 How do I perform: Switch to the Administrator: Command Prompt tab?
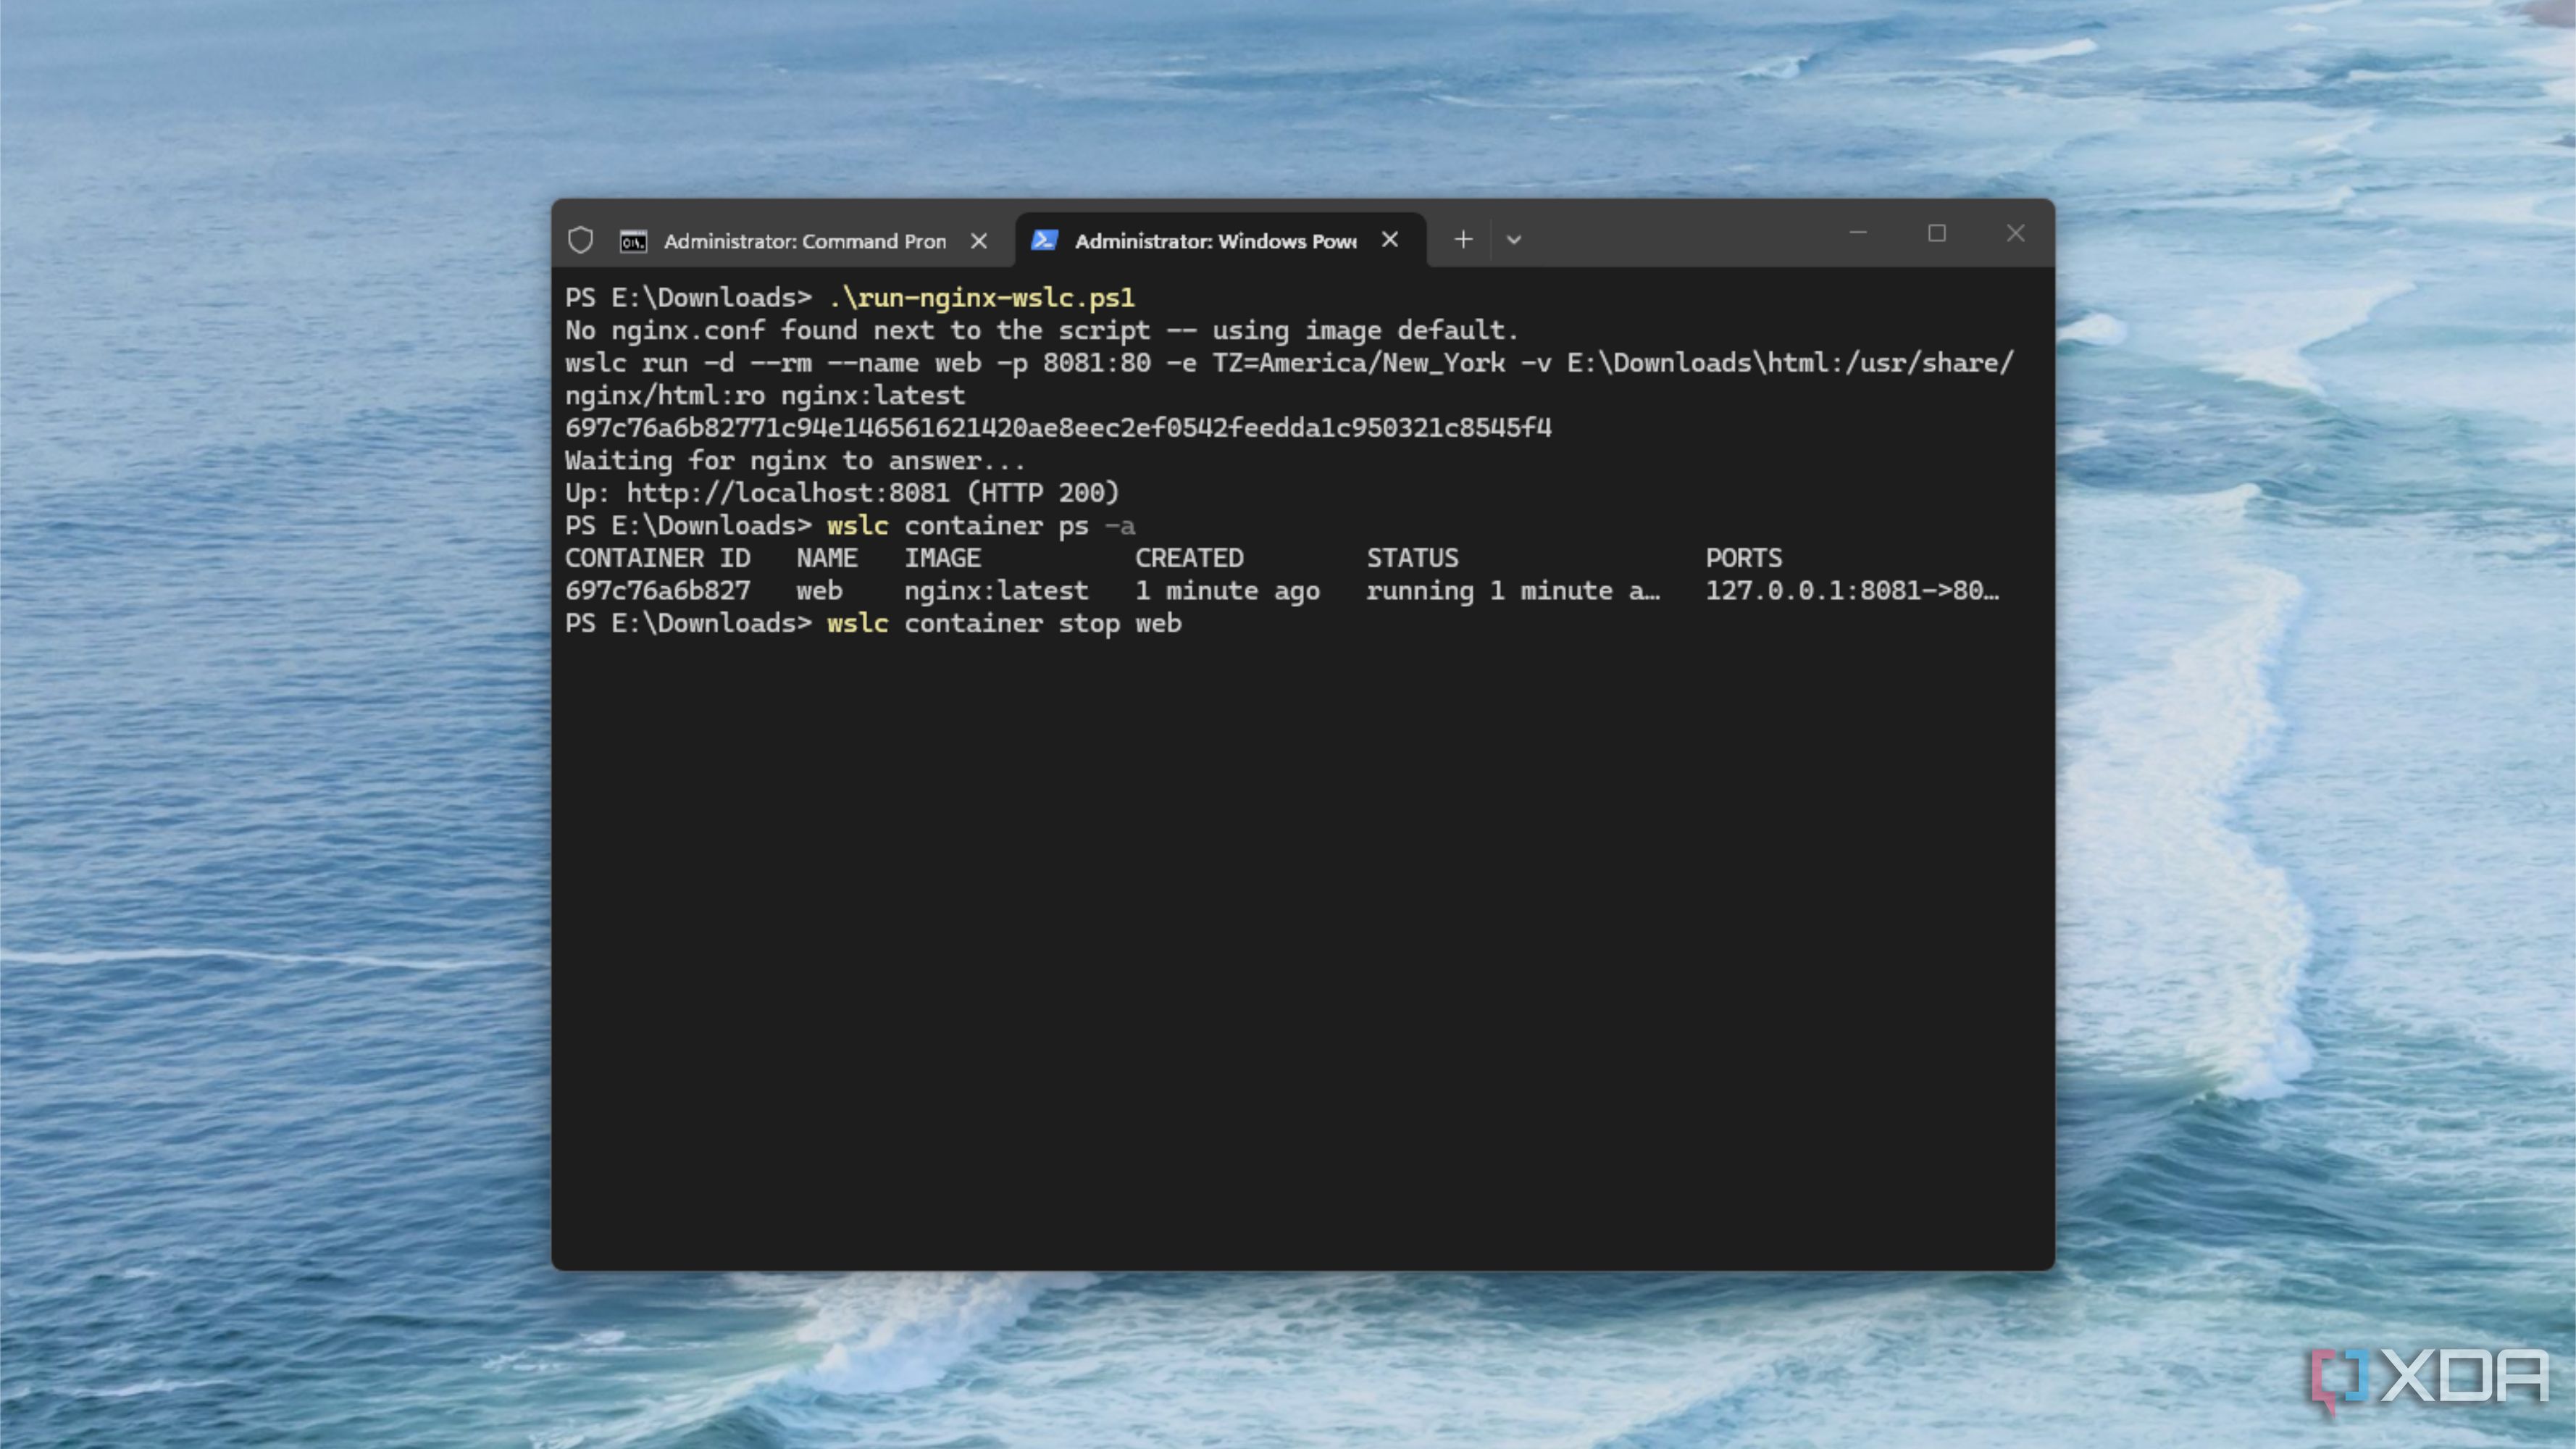click(x=804, y=241)
